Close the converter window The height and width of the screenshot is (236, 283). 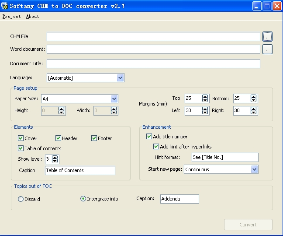[277, 6]
